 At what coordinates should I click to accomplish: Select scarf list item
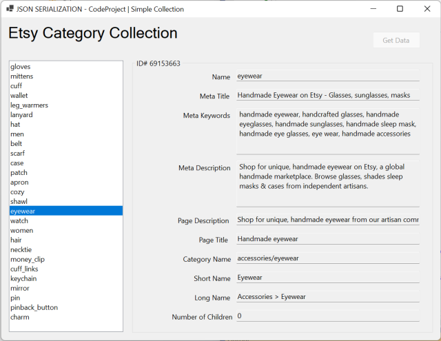pos(66,153)
